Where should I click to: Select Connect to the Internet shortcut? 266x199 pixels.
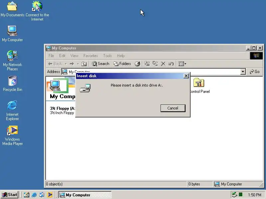tap(37, 11)
